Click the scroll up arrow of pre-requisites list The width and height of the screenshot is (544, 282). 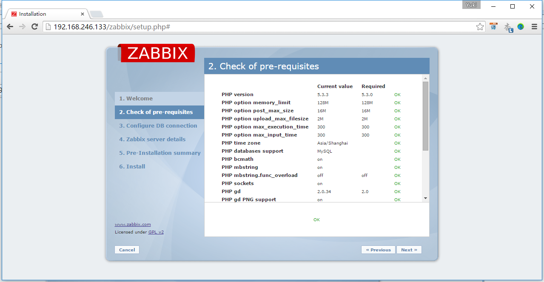(x=425, y=78)
